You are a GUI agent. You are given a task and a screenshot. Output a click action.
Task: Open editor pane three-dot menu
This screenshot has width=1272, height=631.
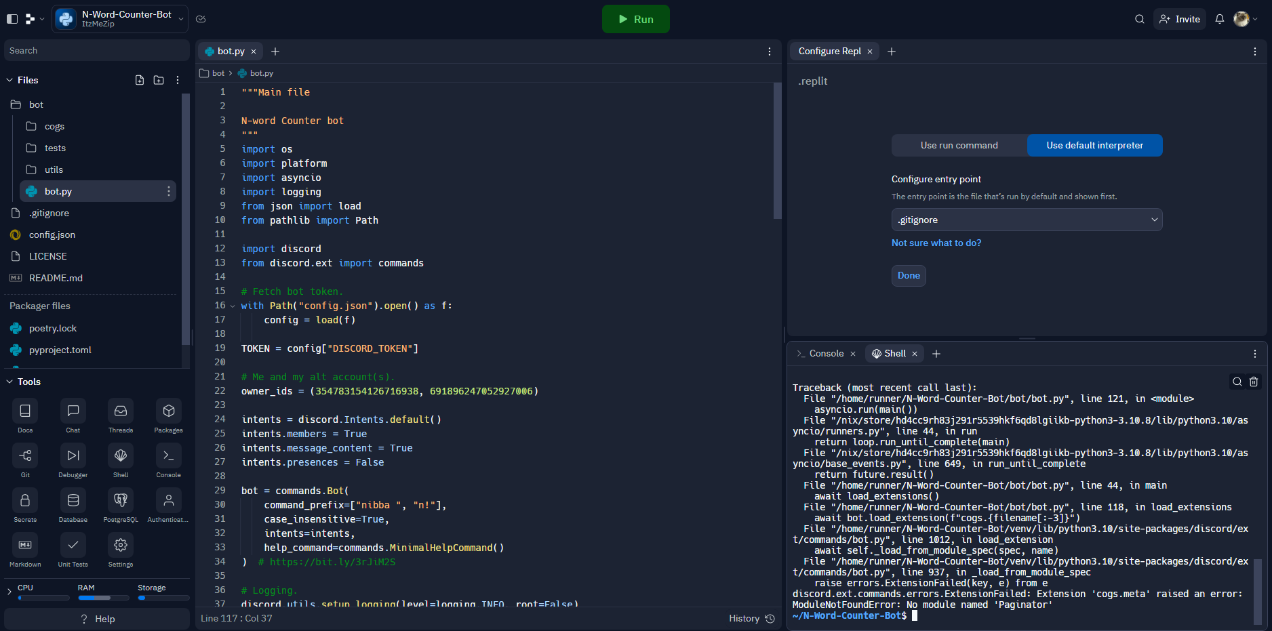(x=770, y=52)
